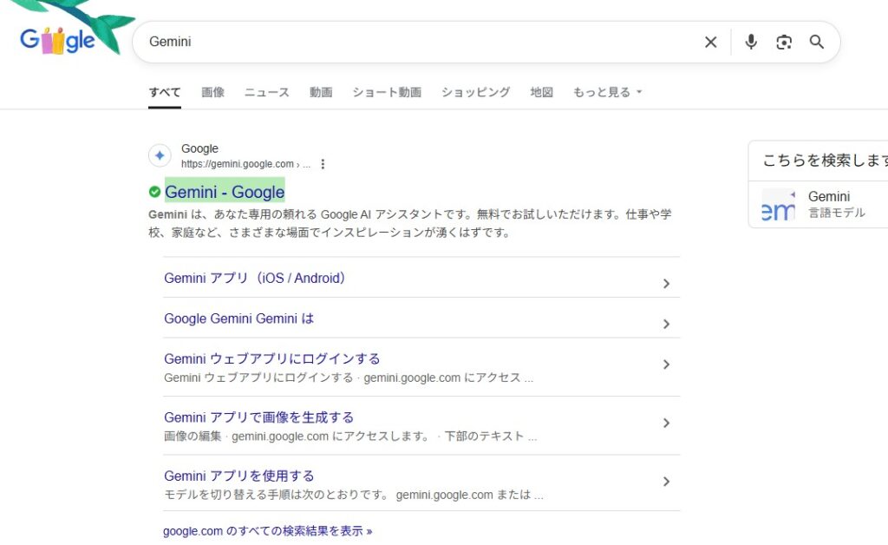
Task: Go to the ショッピング tab
Action: pyautogui.click(x=476, y=92)
